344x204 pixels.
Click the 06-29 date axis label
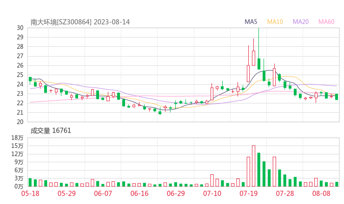pos(176,193)
